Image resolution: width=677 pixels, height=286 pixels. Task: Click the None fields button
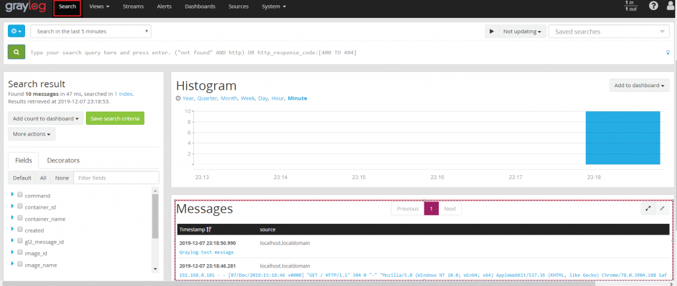tap(61, 178)
